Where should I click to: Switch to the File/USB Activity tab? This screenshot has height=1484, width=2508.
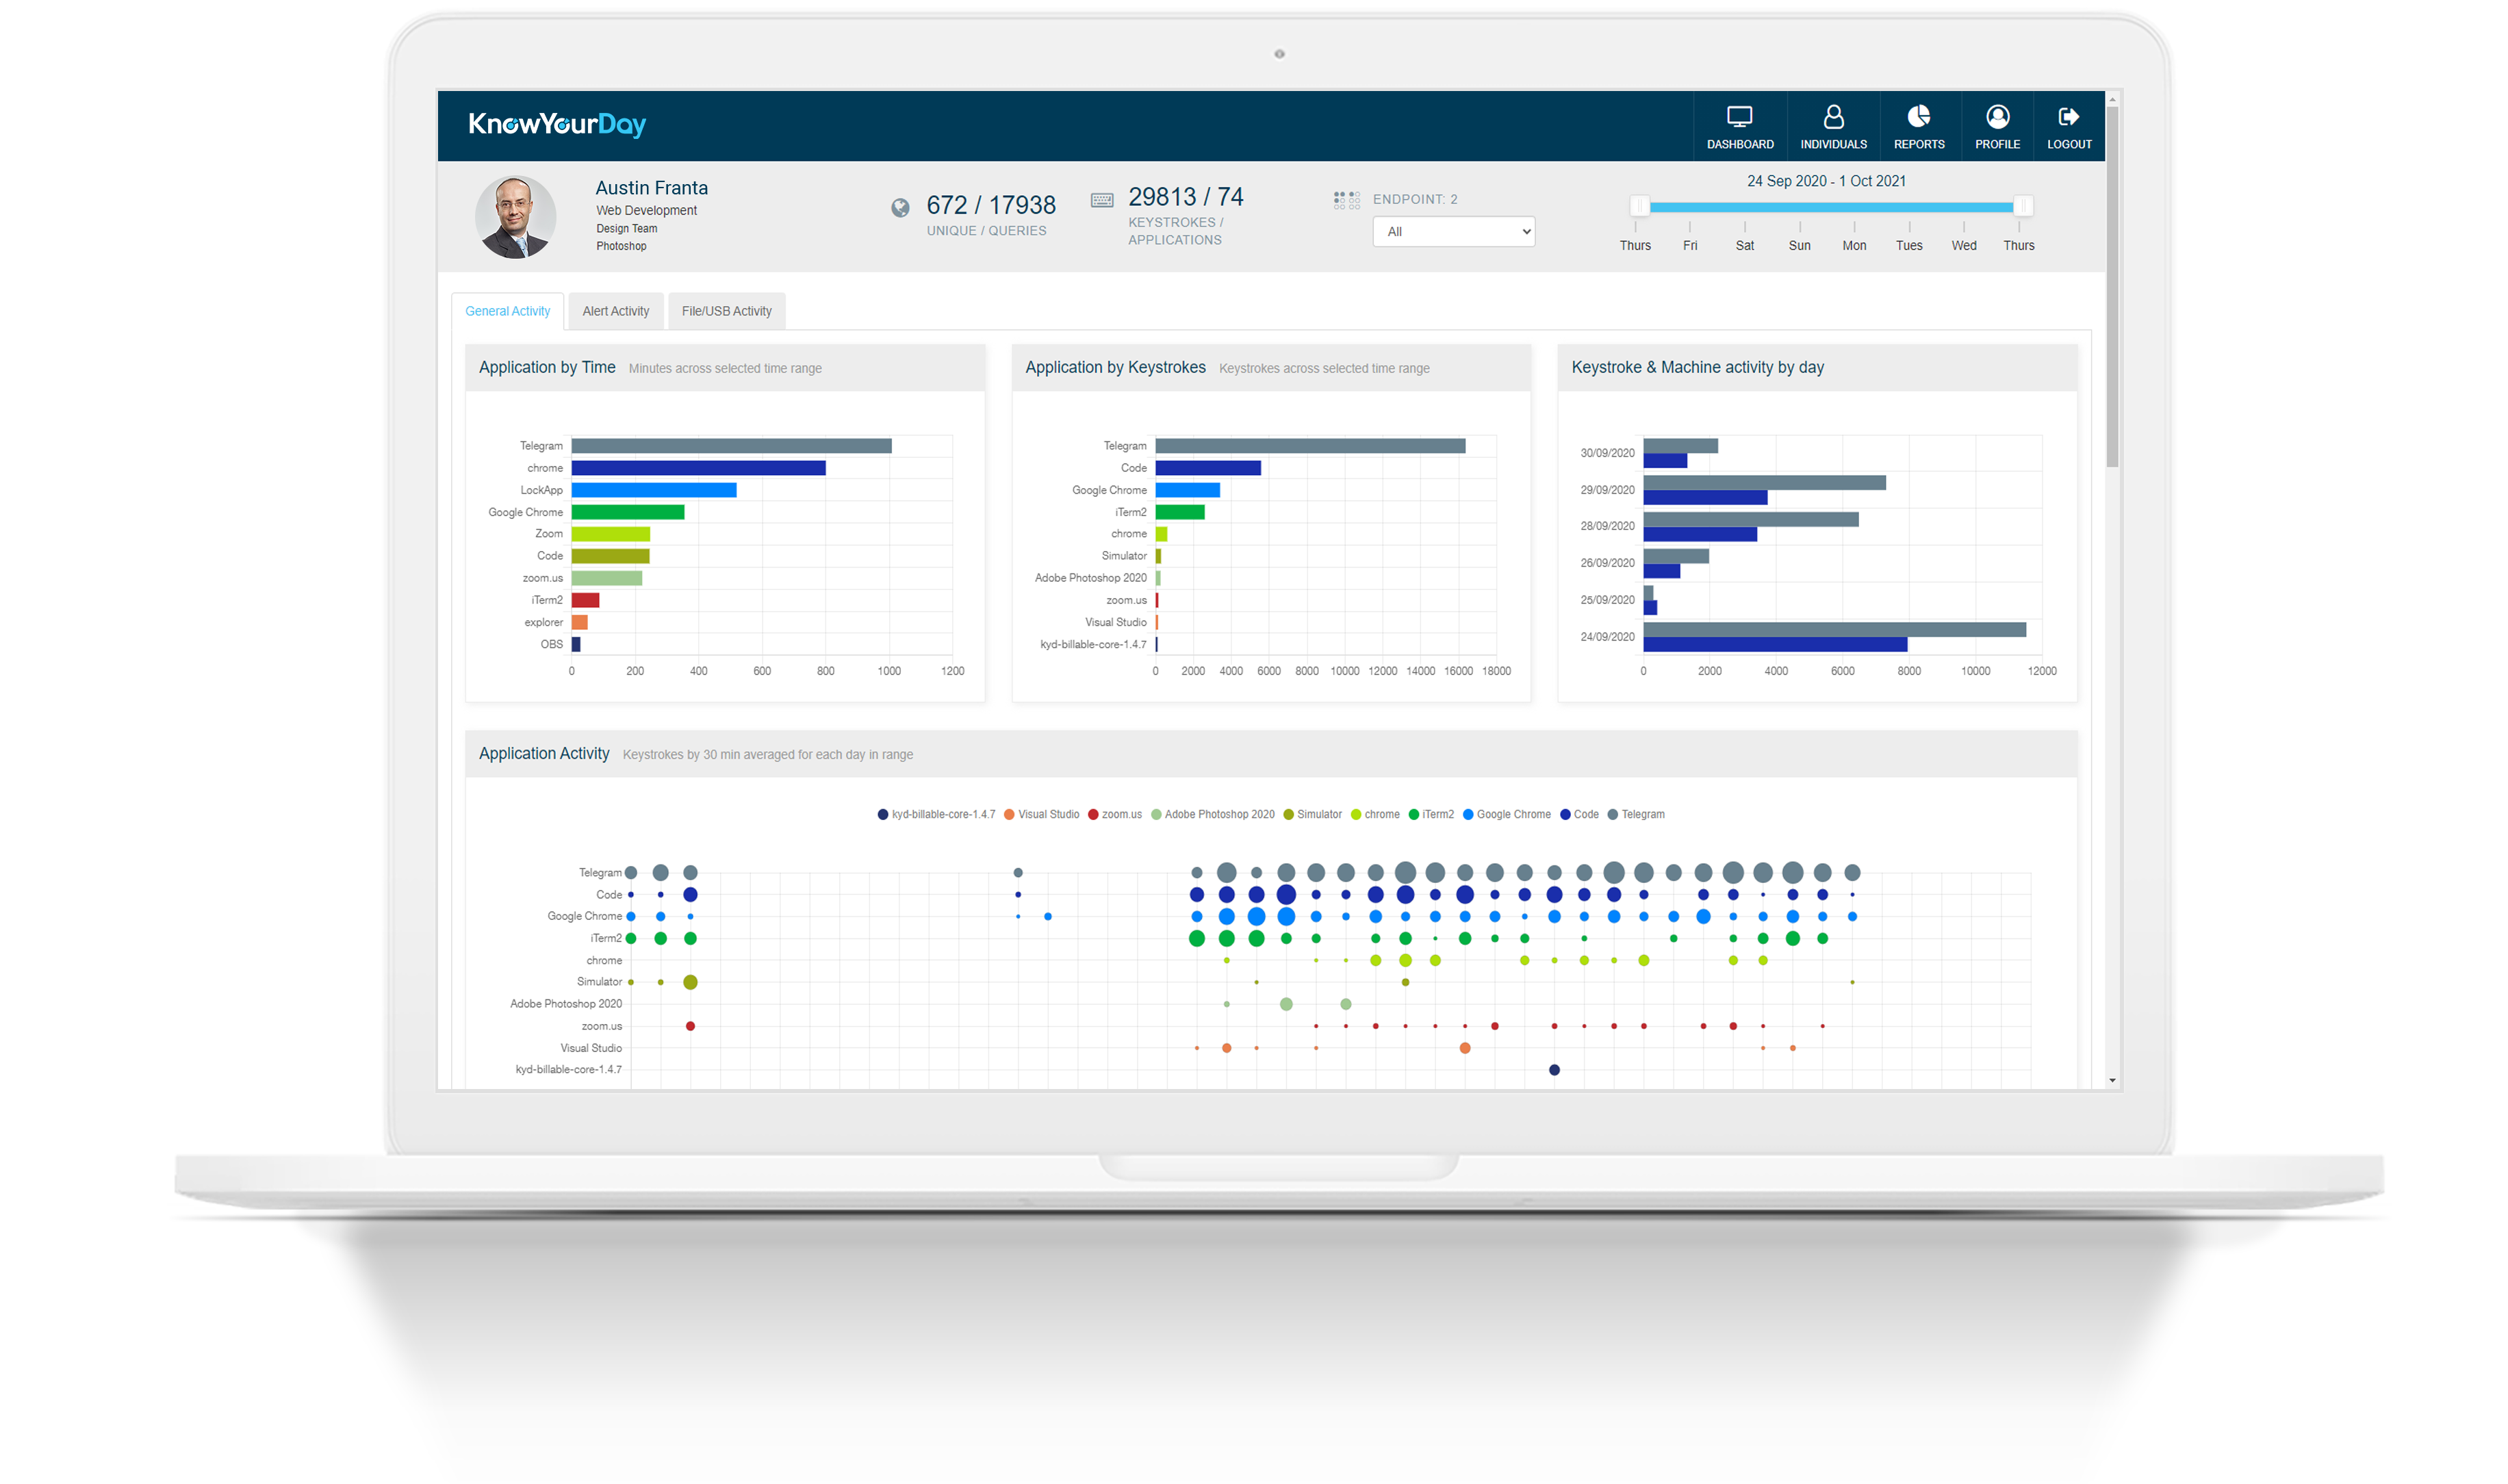[726, 311]
